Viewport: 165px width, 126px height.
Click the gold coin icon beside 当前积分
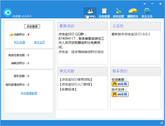coord(11,34)
